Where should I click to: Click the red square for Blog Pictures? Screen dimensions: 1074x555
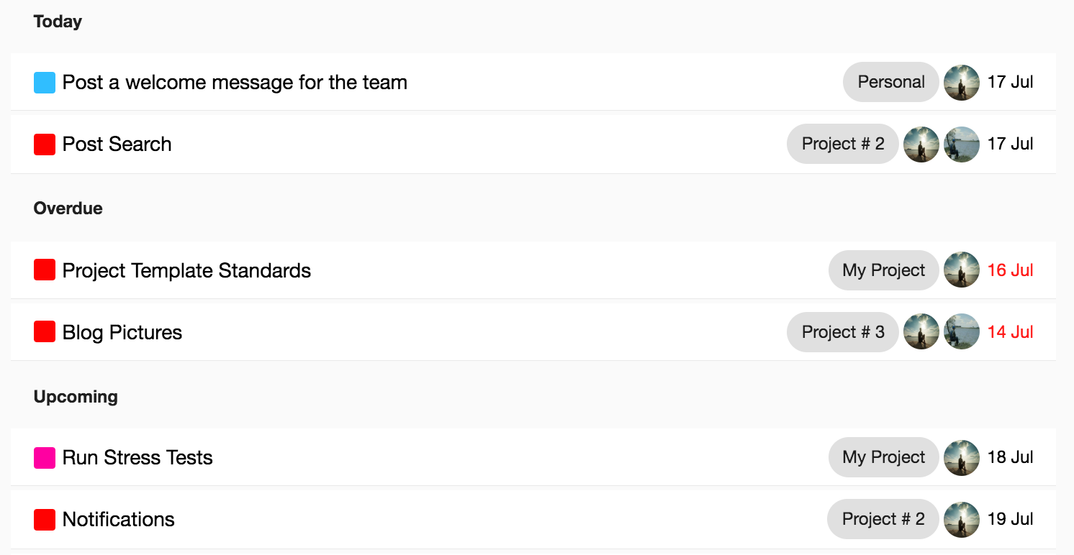(x=45, y=332)
